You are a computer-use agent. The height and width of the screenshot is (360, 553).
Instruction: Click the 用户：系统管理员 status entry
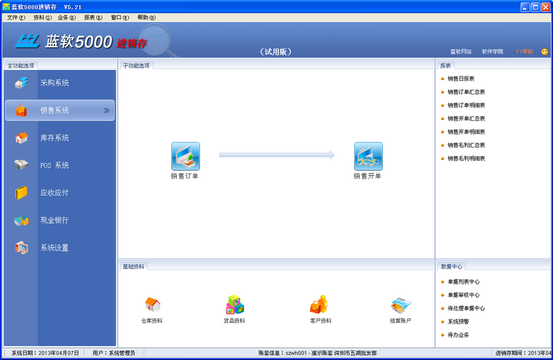(x=114, y=353)
